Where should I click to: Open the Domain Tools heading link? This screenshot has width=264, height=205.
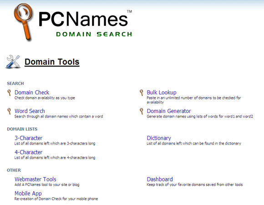[52, 62]
